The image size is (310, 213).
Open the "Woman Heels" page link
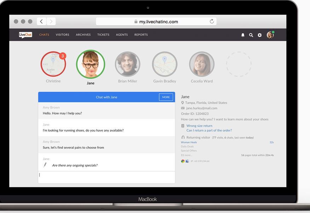pos(189,142)
